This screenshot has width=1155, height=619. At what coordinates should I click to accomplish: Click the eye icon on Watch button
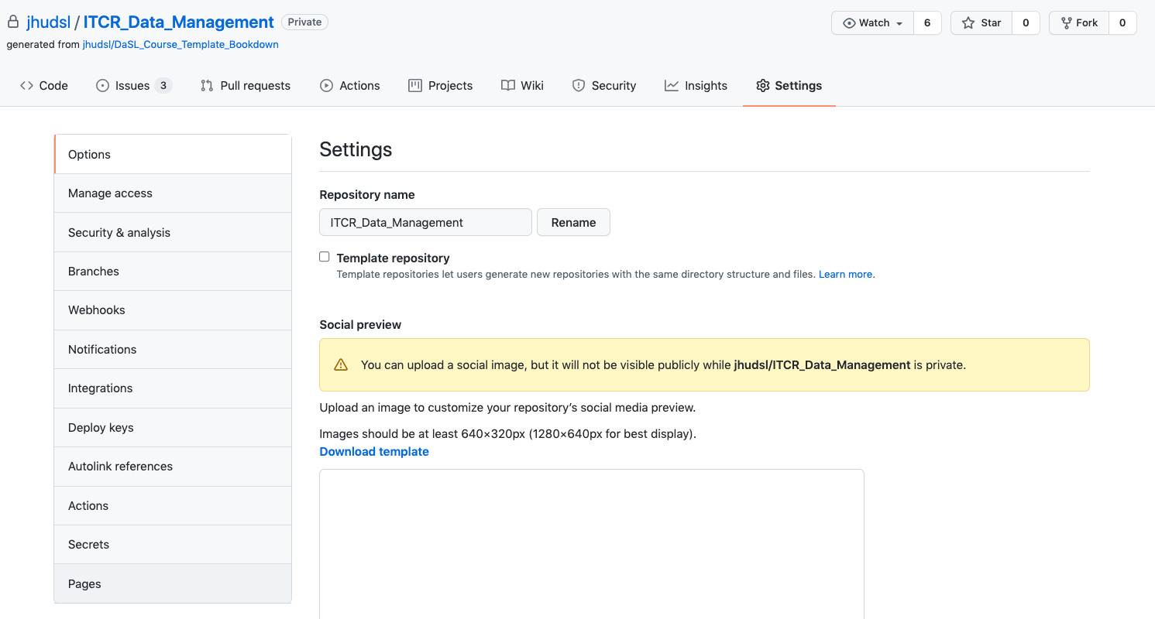click(849, 23)
